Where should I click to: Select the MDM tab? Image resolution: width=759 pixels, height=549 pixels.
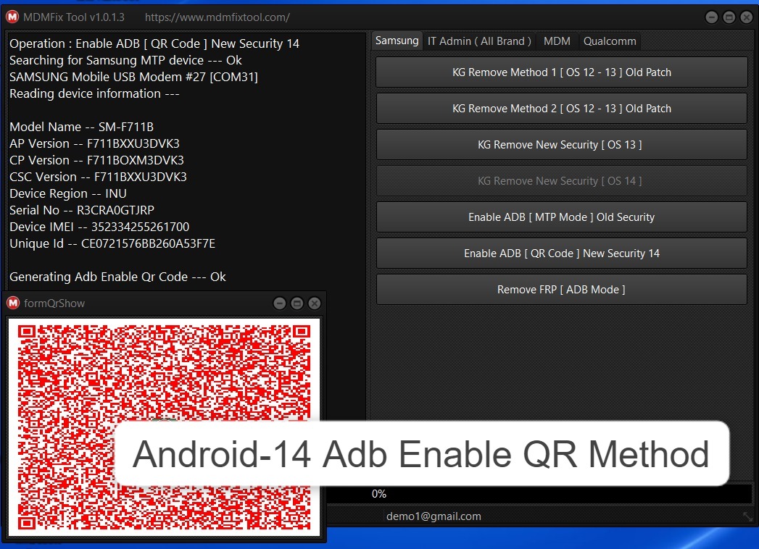[x=557, y=41]
